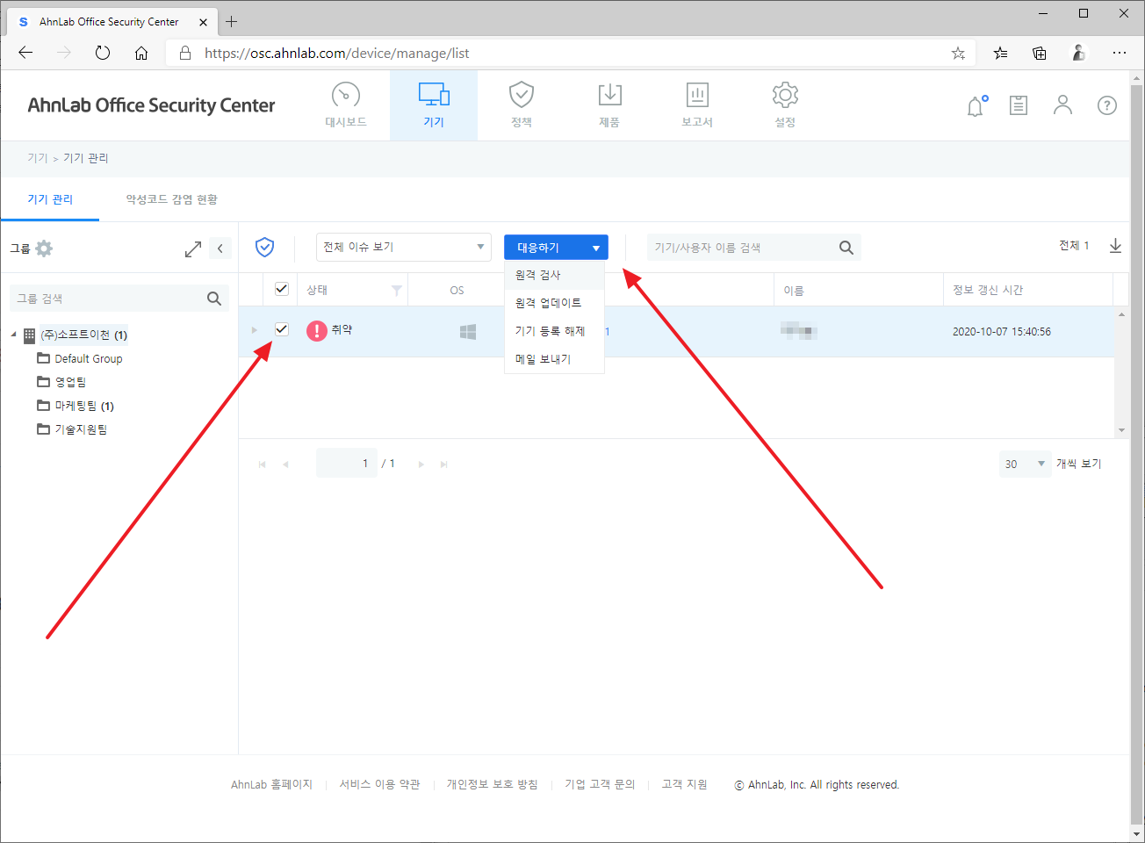Image resolution: width=1145 pixels, height=843 pixels.
Task: Open the notifications bell icon
Action: [976, 106]
